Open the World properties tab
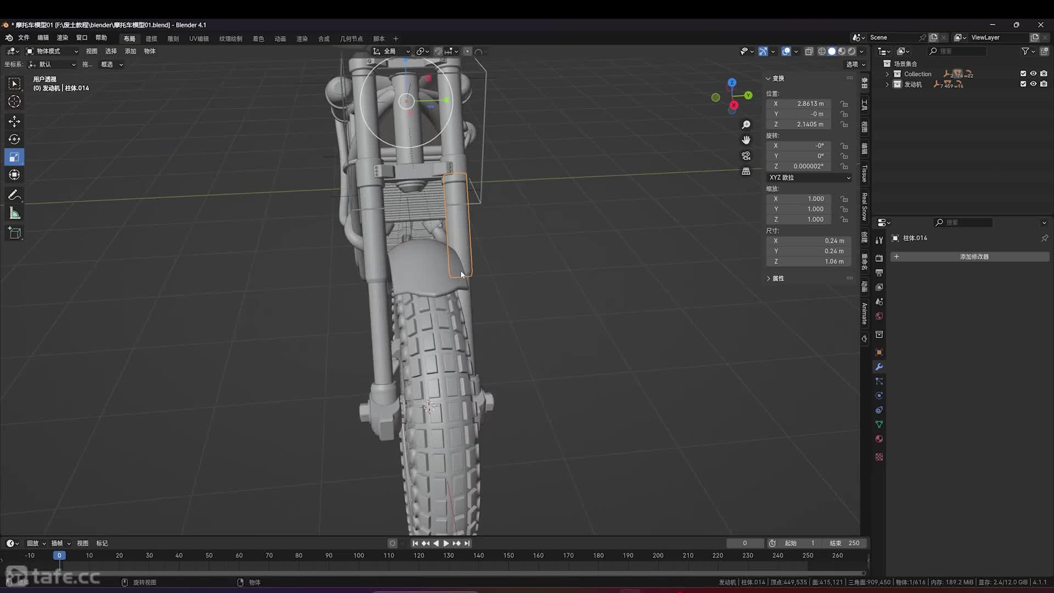The height and width of the screenshot is (593, 1054). click(879, 316)
